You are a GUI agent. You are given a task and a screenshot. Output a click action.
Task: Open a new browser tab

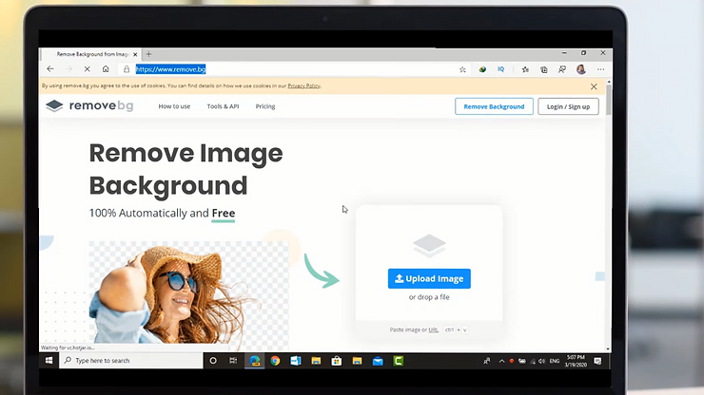148,54
